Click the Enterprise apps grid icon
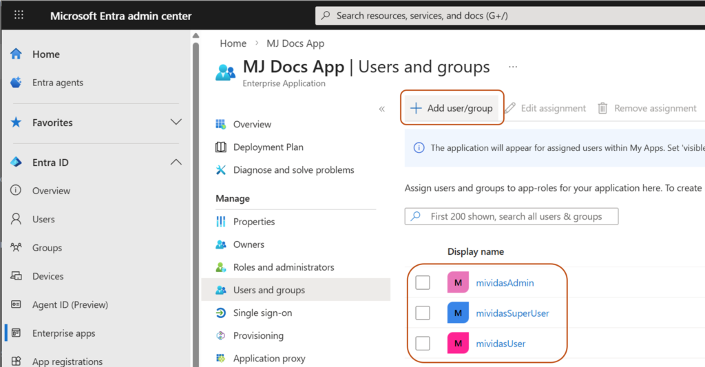 click(17, 333)
